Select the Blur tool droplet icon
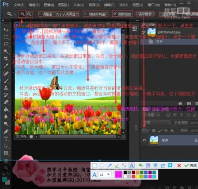 coord(6,117)
